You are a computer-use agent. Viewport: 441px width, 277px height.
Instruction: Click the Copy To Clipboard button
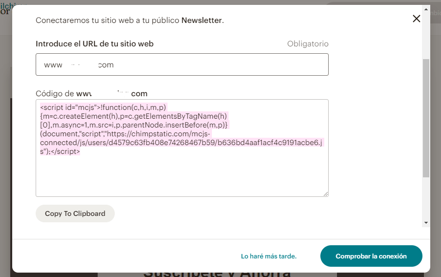[x=75, y=213]
